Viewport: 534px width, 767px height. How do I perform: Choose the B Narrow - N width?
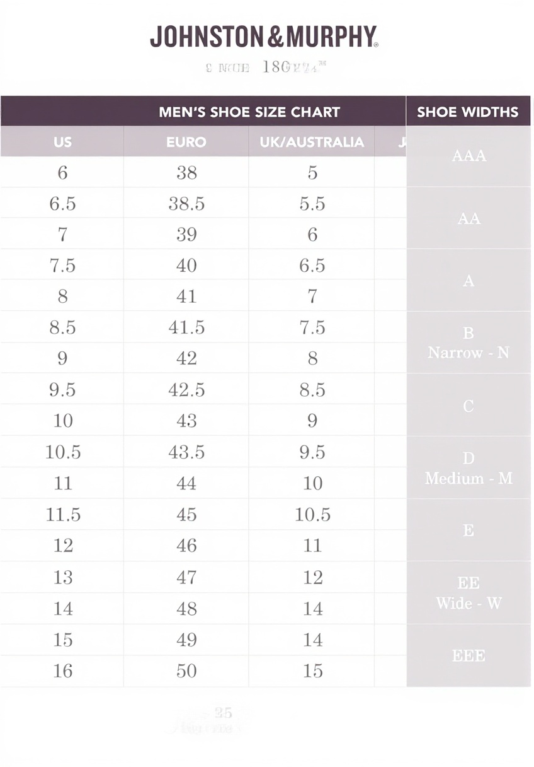469,343
